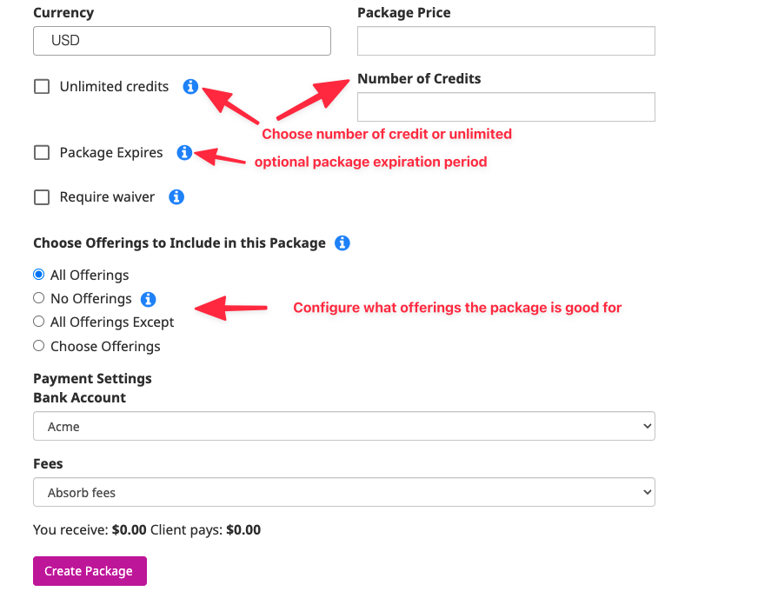This screenshot has height=598, width=758.
Task: Click info icon beside Unlimited credits
Action: (x=190, y=87)
